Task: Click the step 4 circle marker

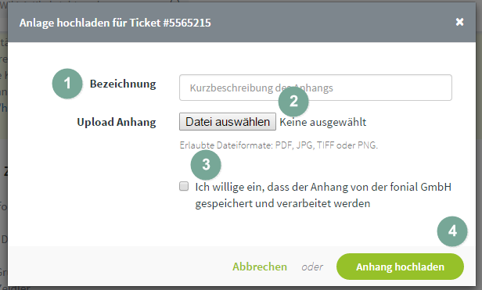Action: pyautogui.click(x=452, y=231)
